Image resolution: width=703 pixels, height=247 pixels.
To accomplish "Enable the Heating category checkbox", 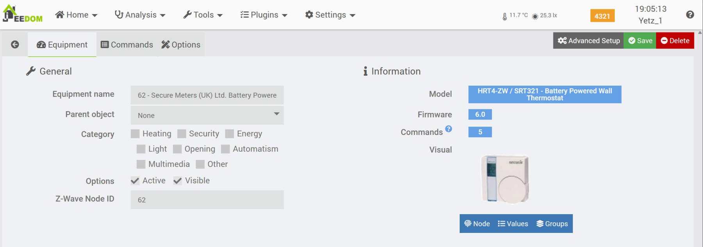I will [135, 134].
